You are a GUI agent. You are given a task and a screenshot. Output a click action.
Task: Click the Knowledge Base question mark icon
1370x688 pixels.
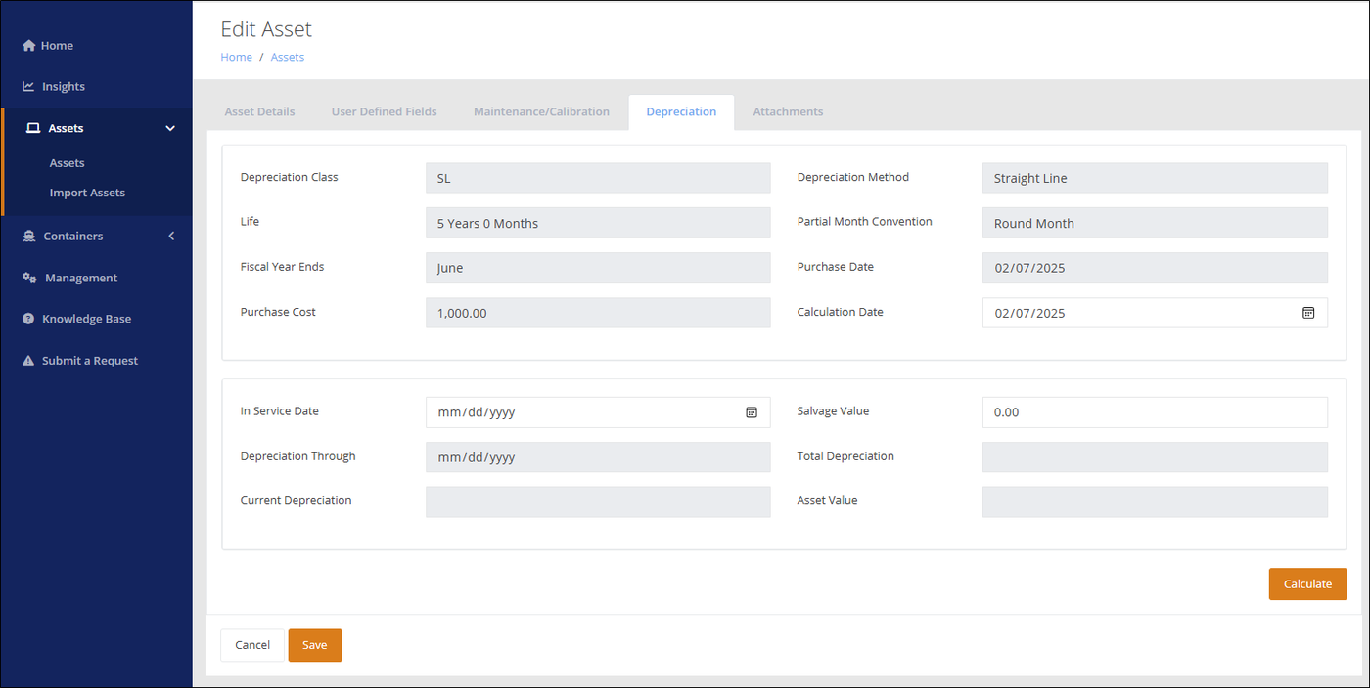click(x=28, y=319)
